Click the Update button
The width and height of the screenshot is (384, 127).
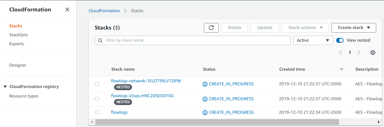tap(265, 28)
